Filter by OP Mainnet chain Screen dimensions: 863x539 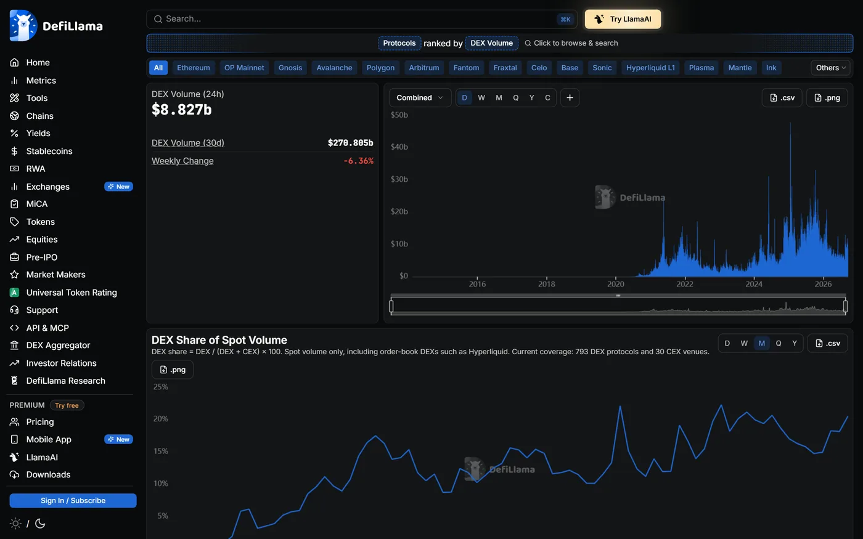pos(244,68)
